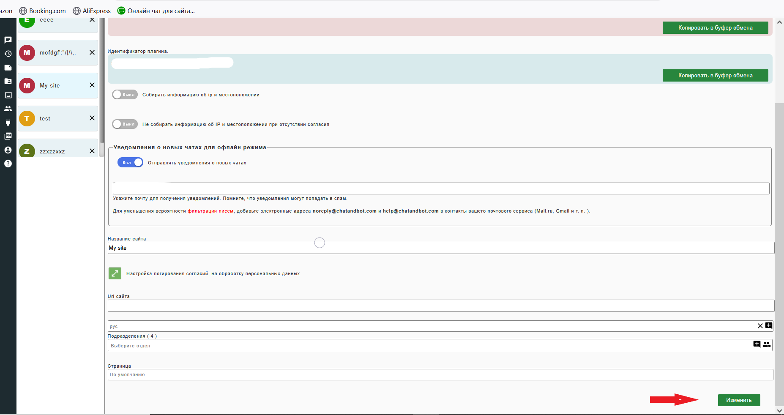784x415 pixels.
Task: Open the Booking.com bookmark
Action: coord(43,11)
